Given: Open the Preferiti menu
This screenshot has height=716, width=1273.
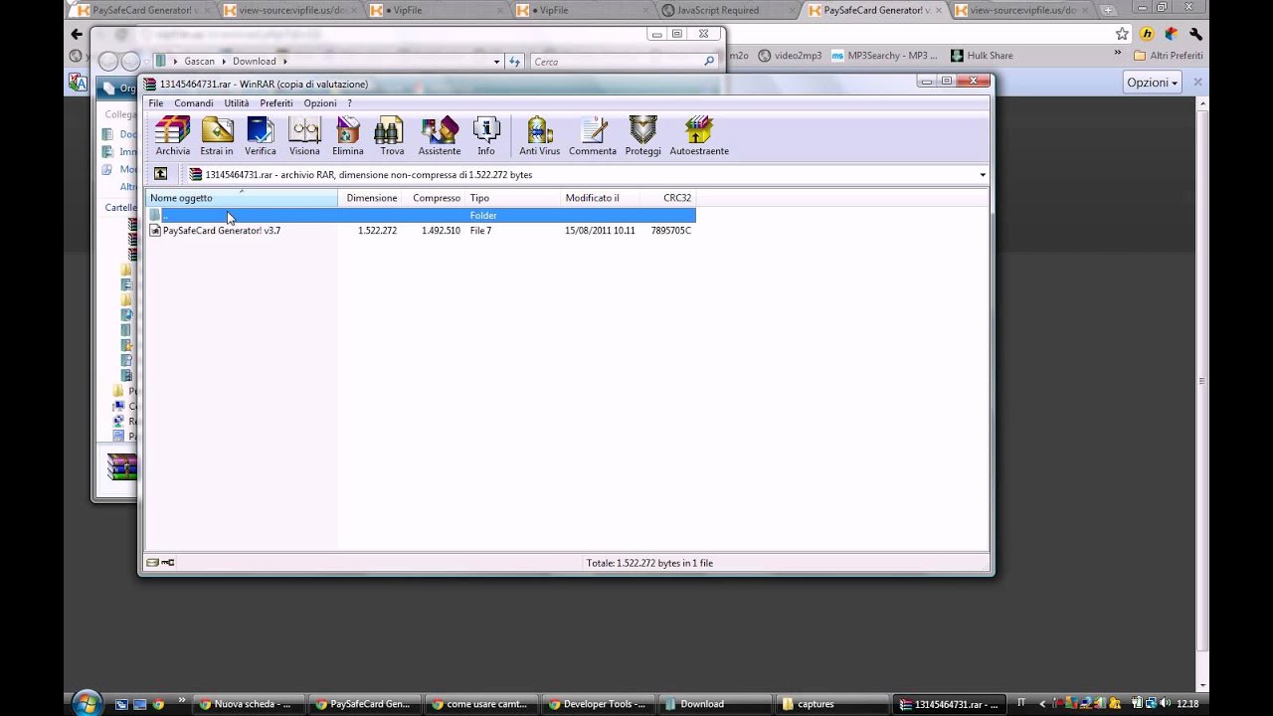Looking at the screenshot, I should tap(276, 103).
